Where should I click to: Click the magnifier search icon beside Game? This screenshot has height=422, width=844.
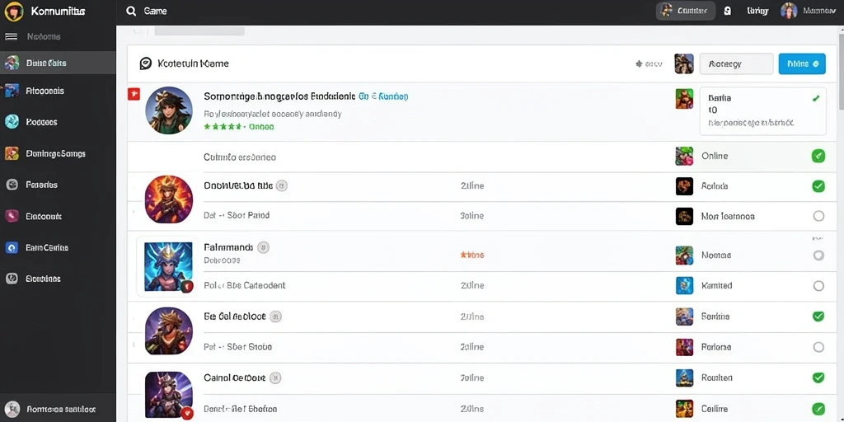click(x=131, y=11)
